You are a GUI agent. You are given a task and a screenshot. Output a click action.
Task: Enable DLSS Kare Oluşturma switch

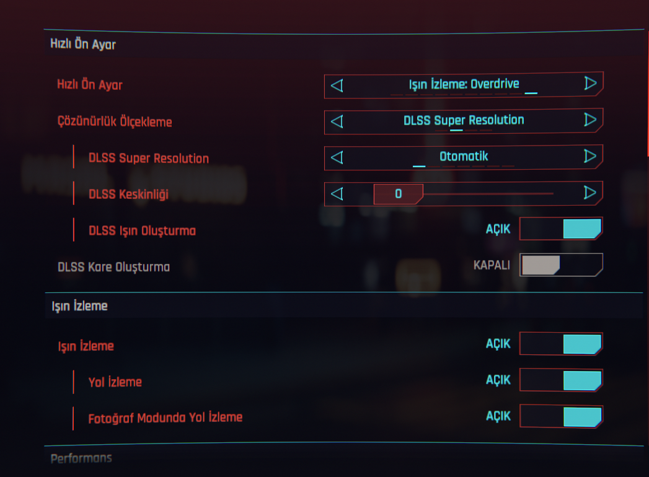click(561, 265)
